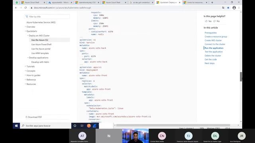Click the browser Forward arrow
Image resolution: width=255 pixels, height=143 pixels.
(x=21, y=8)
